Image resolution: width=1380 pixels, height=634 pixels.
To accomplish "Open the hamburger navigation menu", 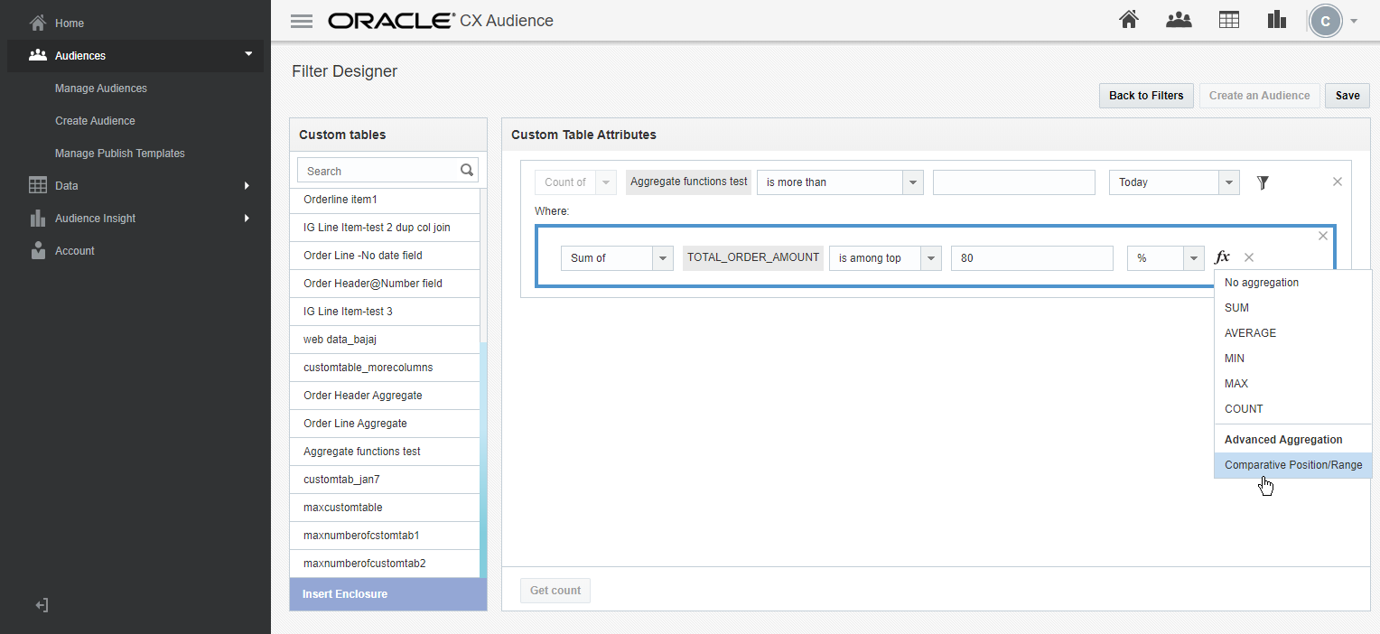I will click(x=302, y=20).
